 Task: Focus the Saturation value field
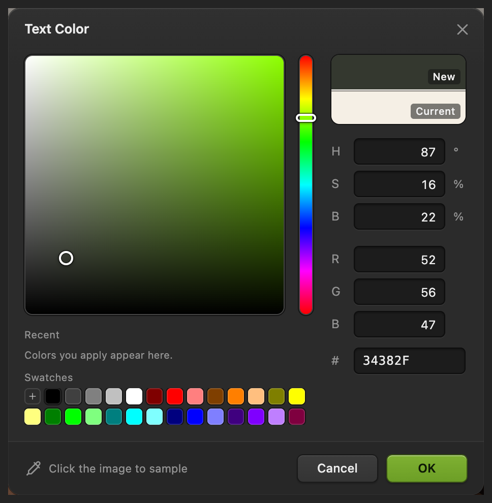pos(399,184)
